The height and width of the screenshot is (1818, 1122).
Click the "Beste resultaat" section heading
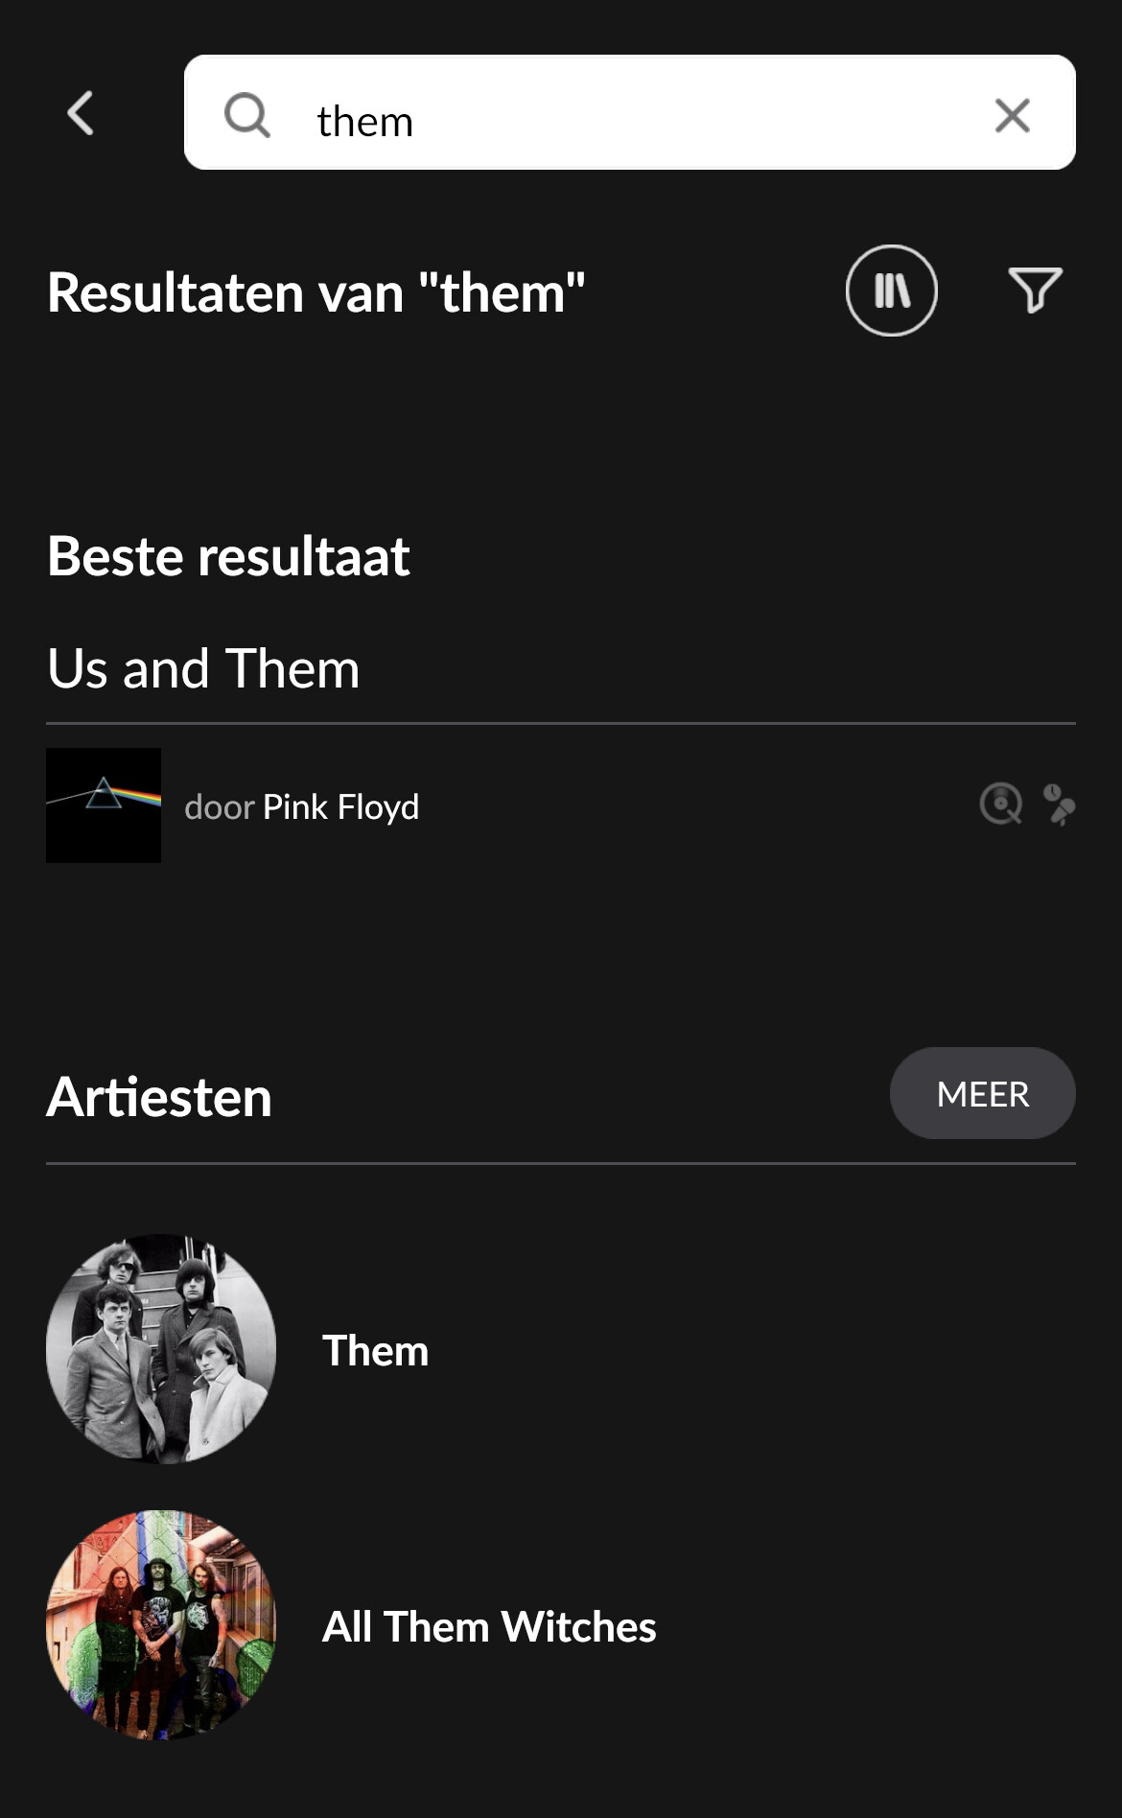click(x=228, y=556)
